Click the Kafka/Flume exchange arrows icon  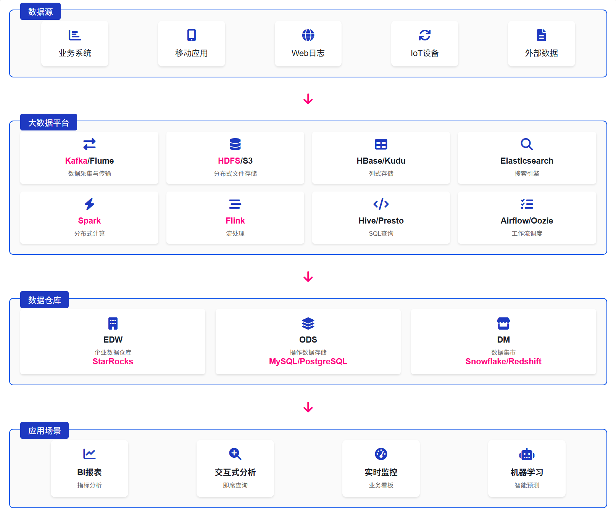(89, 144)
